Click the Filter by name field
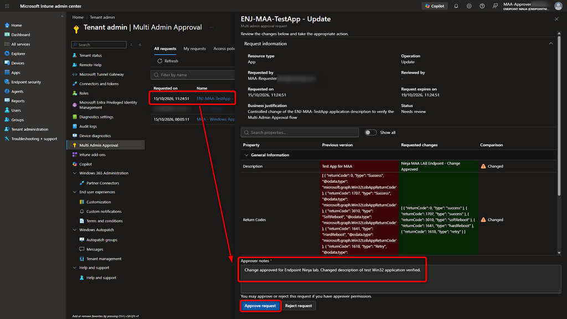Viewport: 567px width, 319px height. tap(193, 75)
